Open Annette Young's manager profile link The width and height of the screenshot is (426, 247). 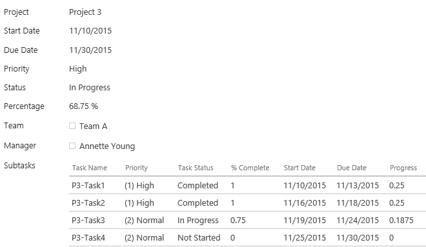[x=107, y=146]
